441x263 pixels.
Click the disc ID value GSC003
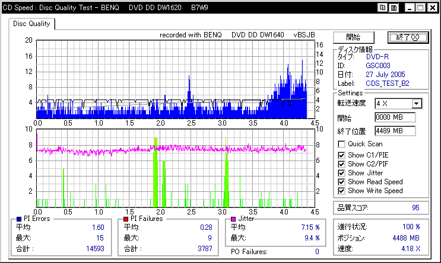pos(378,66)
